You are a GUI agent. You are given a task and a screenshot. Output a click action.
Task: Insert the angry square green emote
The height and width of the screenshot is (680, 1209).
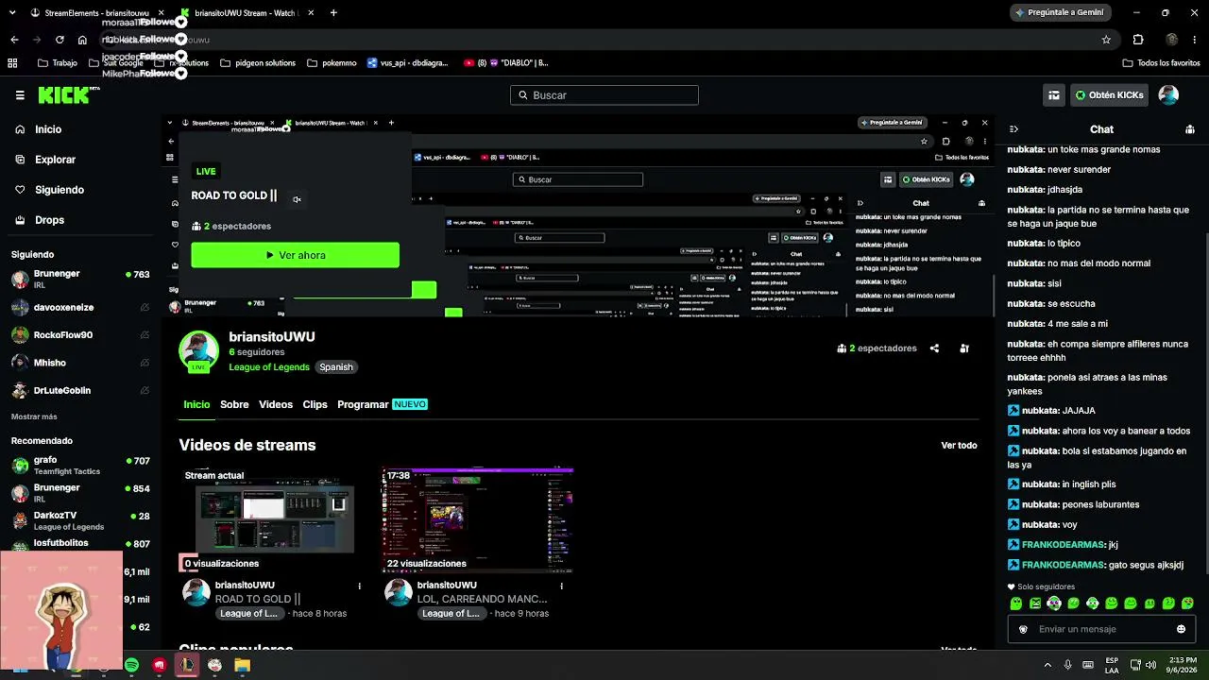pyautogui.click(x=1035, y=603)
